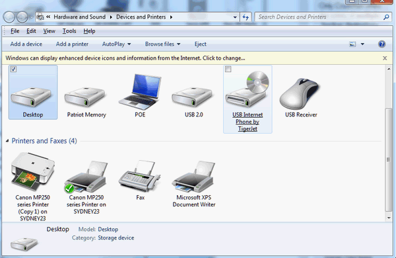396x258 pixels.
Task: Expand the arrow after Hardware and Sound
Action: pos(111,17)
